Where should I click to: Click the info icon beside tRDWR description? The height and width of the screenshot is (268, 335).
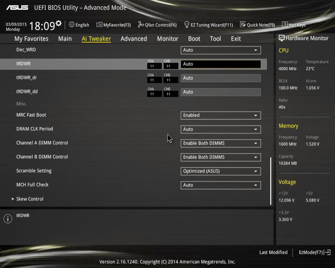(x=7, y=219)
